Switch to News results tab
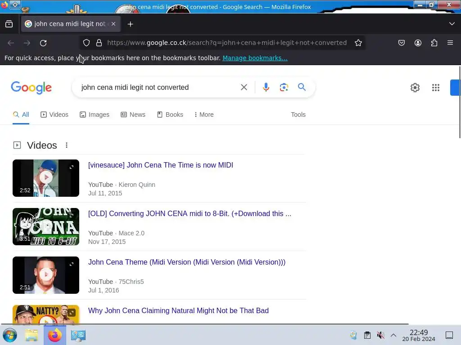 [133, 115]
